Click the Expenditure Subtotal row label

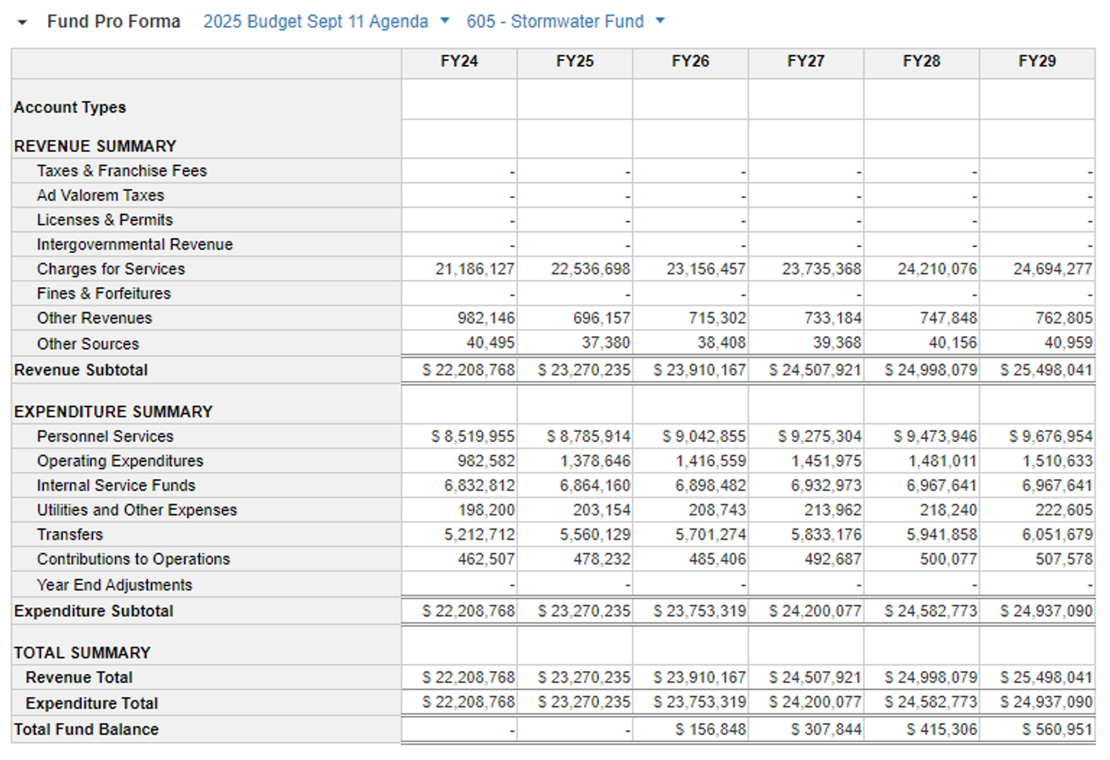pyautogui.click(x=94, y=611)
